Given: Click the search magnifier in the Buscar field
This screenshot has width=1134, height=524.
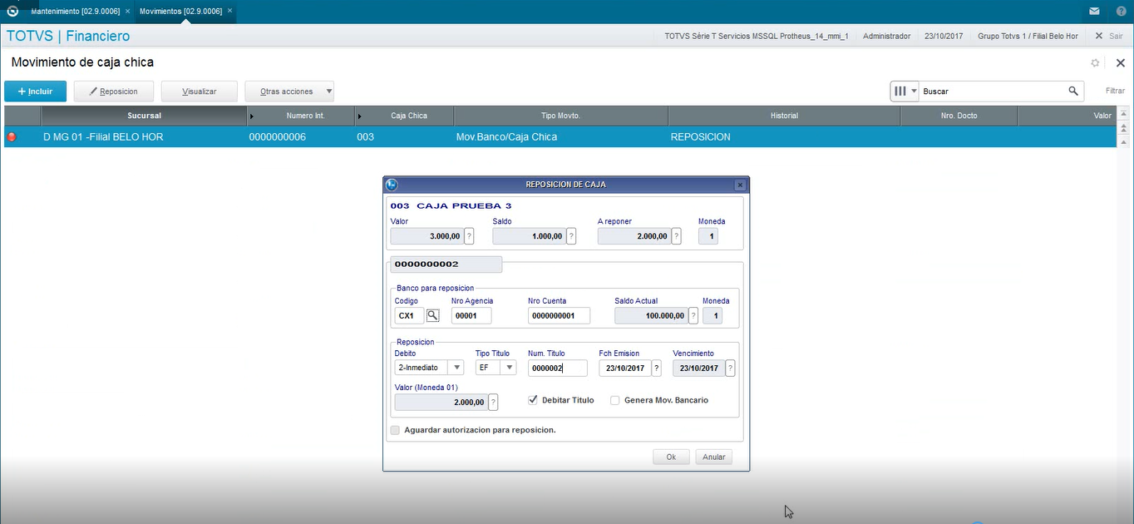Looking at the screenshot, I should (1073, 91).
